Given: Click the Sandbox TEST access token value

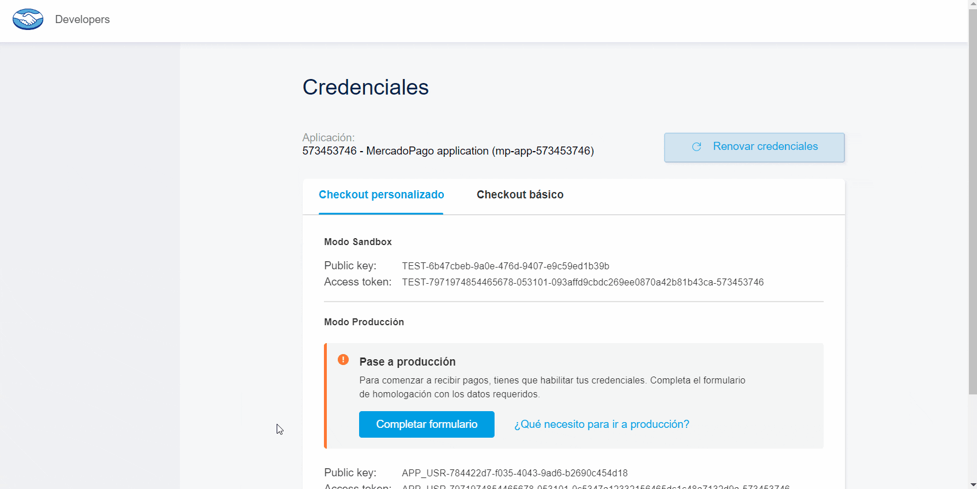Looking at the screenshot, I should click(x=582, y=283).
